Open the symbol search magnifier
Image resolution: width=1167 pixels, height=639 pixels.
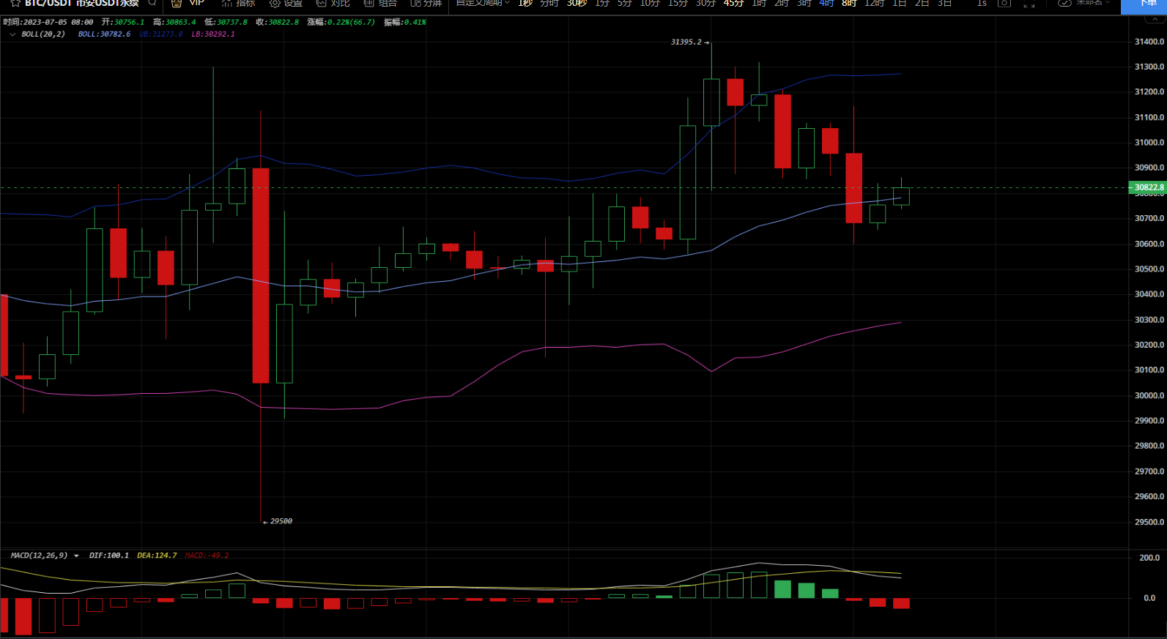coord(152,3)
